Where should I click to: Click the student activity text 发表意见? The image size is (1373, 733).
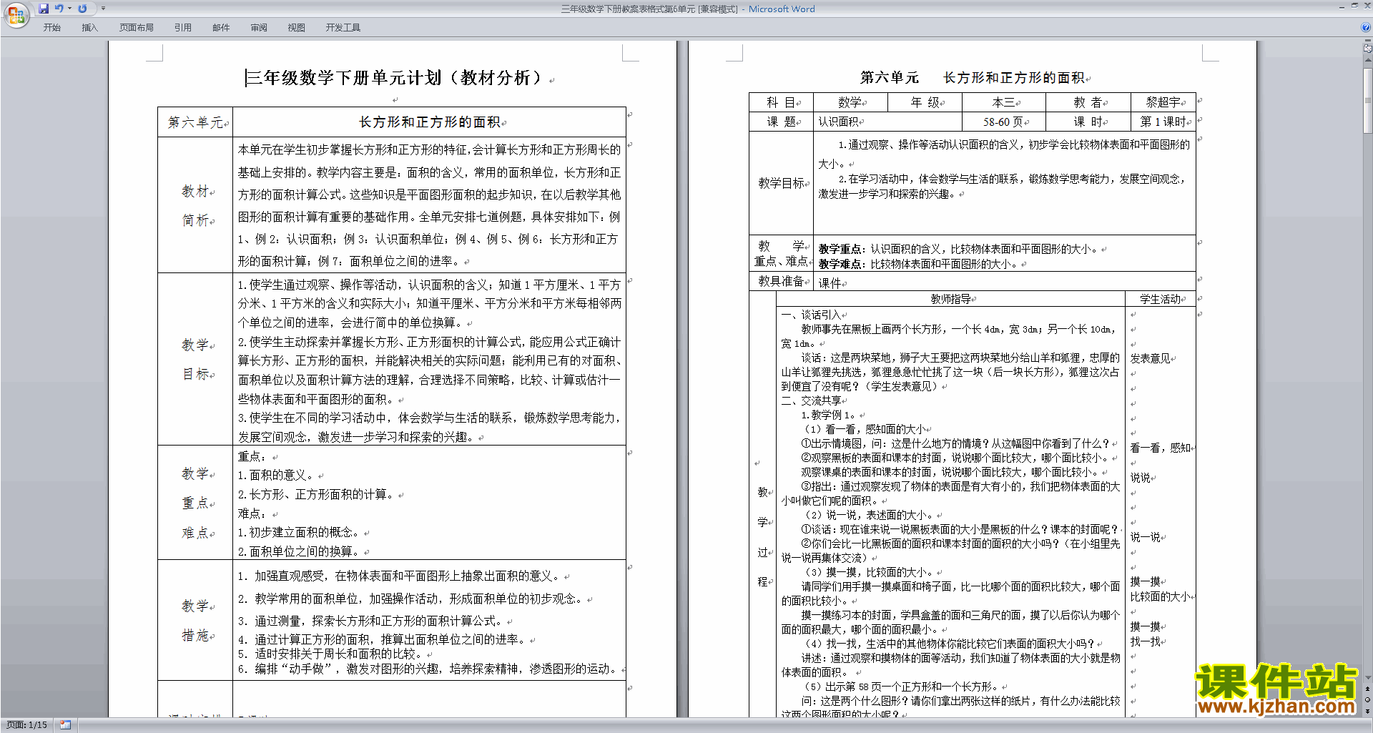(x=1150, y=358)
